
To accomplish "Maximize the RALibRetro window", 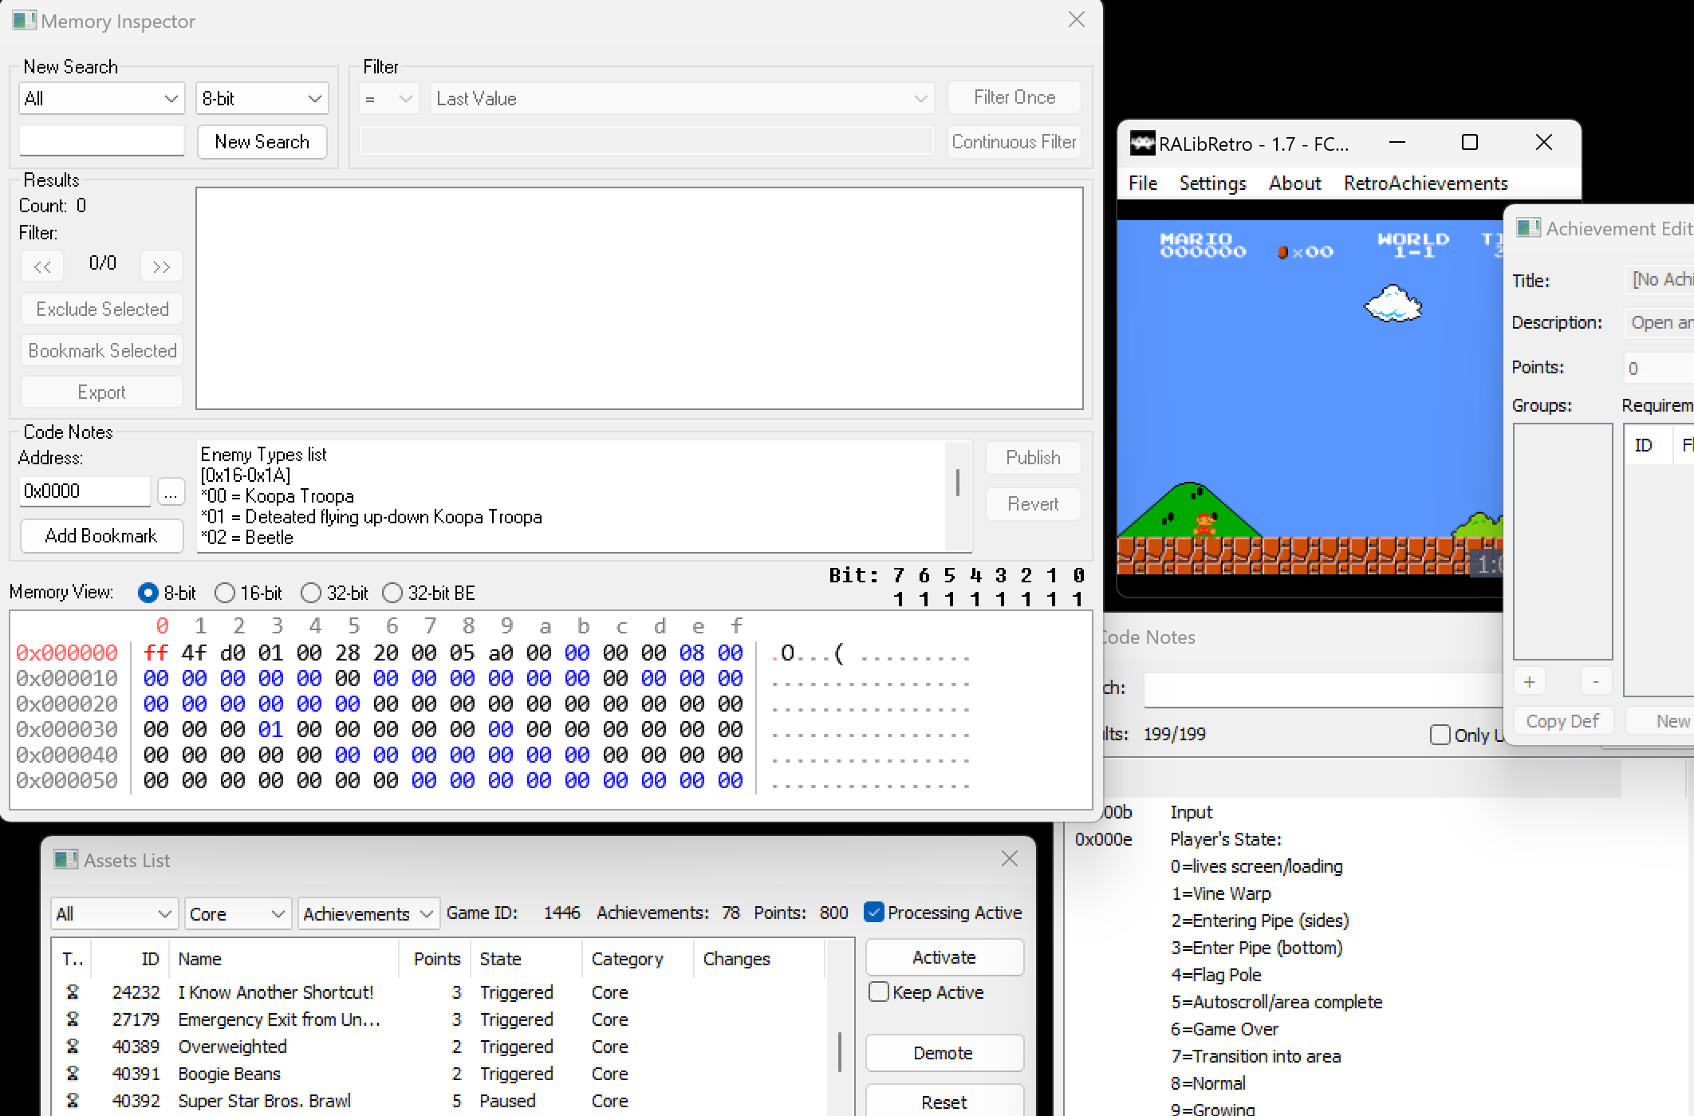I will (1470, 142).
